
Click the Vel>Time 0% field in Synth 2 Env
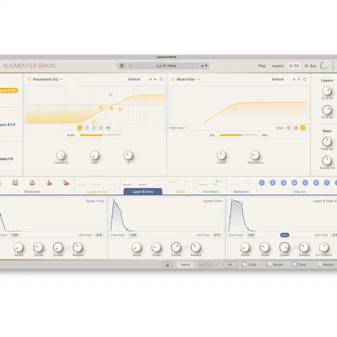point(217,235)
